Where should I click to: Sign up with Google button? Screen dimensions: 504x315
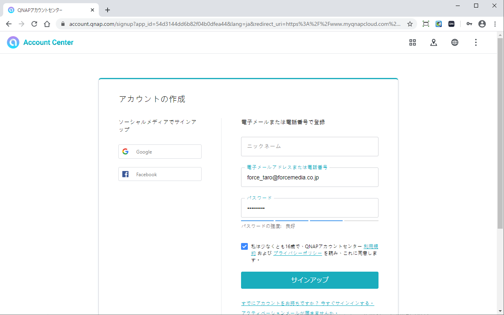pos(160,152)
